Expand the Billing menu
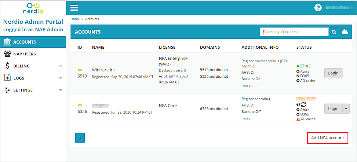 [x=33, y=66]
